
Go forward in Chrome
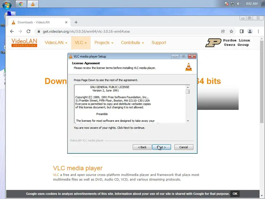tap(20, 31)
